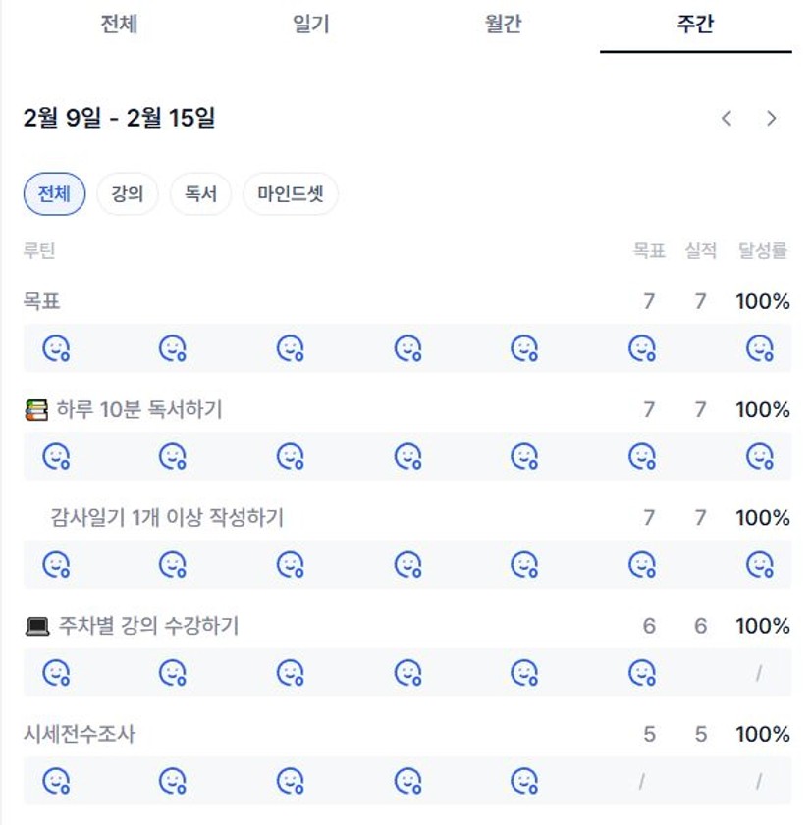Click laptop icon beside 주차별 강의 수강하기
This screenshot has width=812, height=825.
[36, 626]
